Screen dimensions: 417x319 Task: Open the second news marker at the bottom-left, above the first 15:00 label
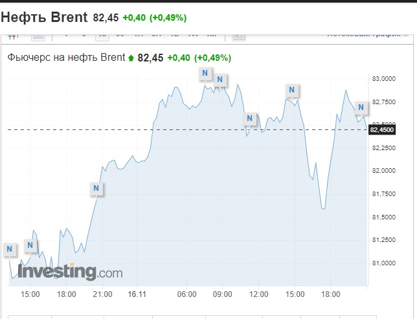point(30,245)
